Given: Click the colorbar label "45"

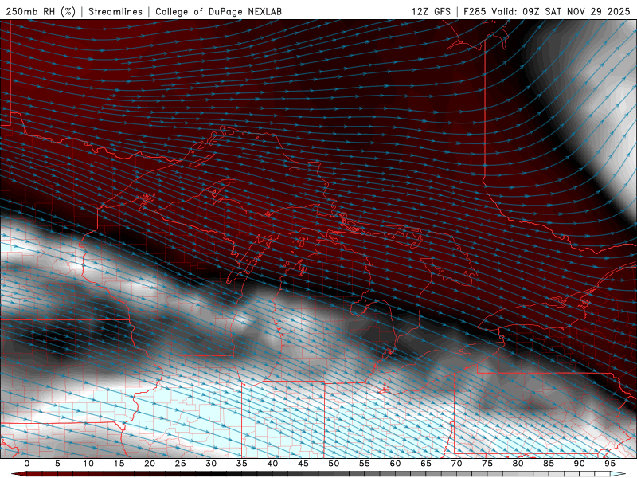Looking at the screenshot, I should click(303, 464).
